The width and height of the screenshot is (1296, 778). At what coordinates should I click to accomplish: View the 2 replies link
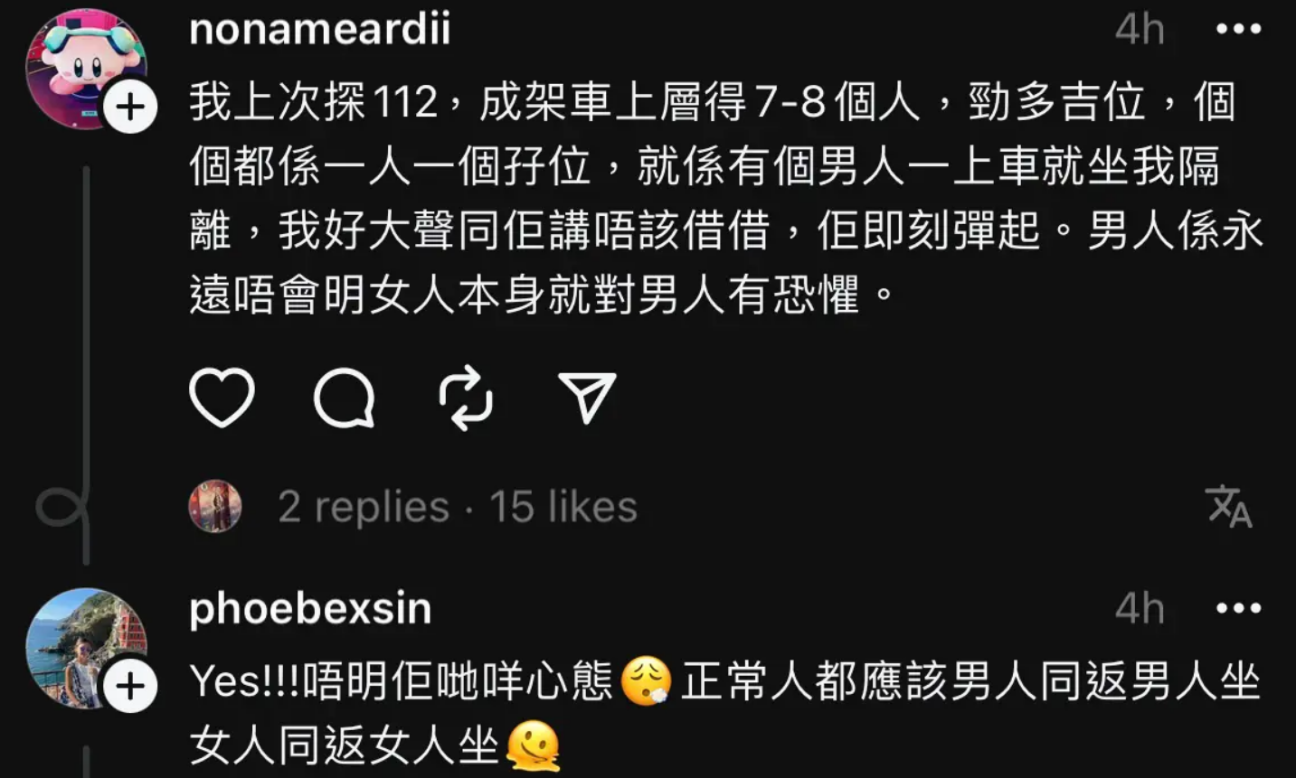coord(364,507)
